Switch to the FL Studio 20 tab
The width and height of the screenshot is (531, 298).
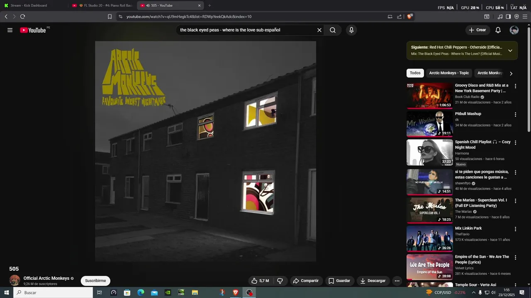click(103, 5)
